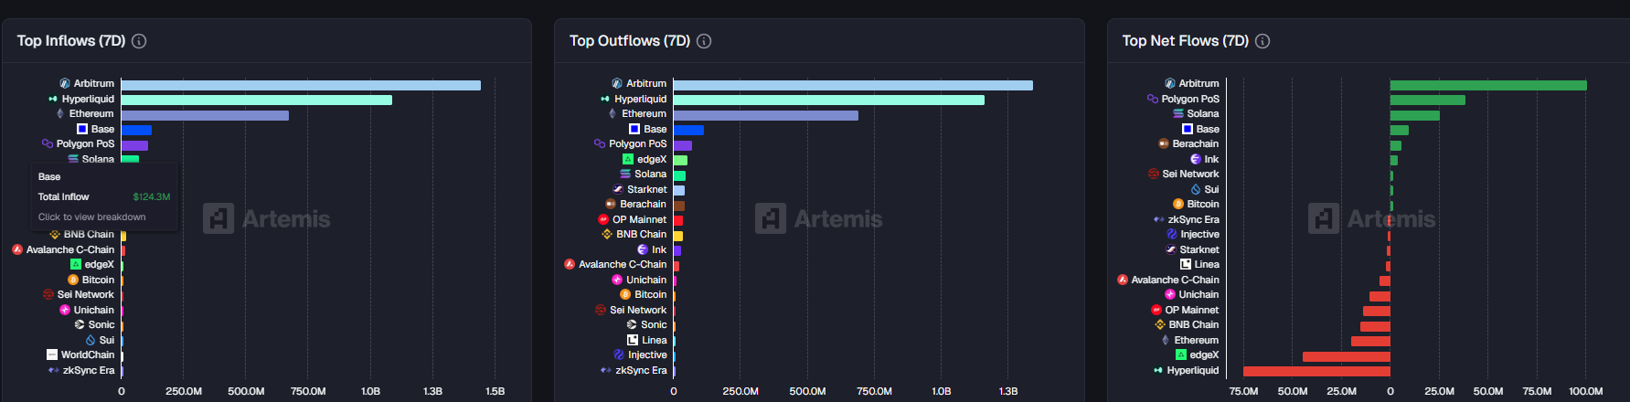
Task: Select the Hyperliquid icon in Top Outflows chart
Action: coord(605,99)
